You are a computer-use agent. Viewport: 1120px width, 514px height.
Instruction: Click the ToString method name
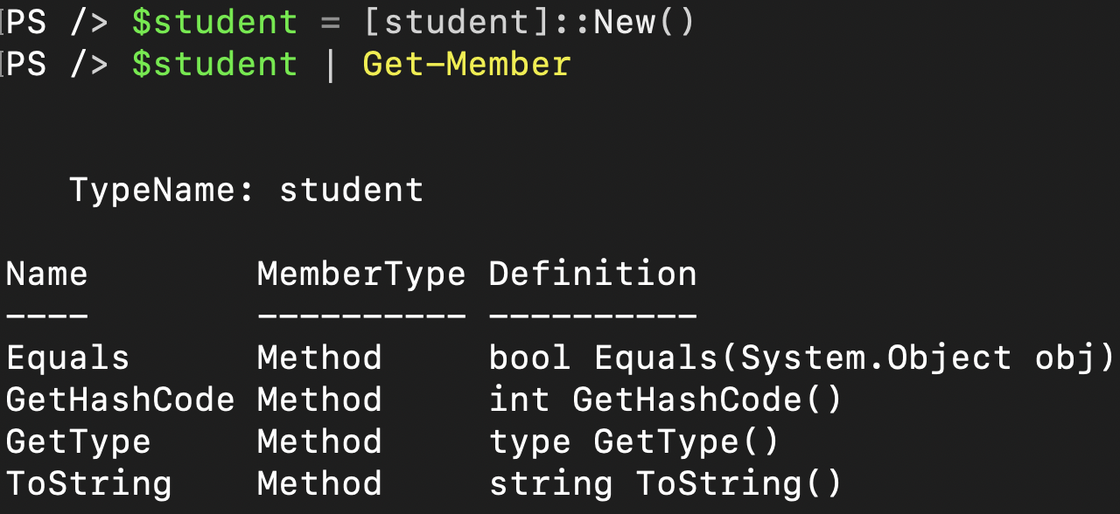pyautogui.click(x=89, y=483)
